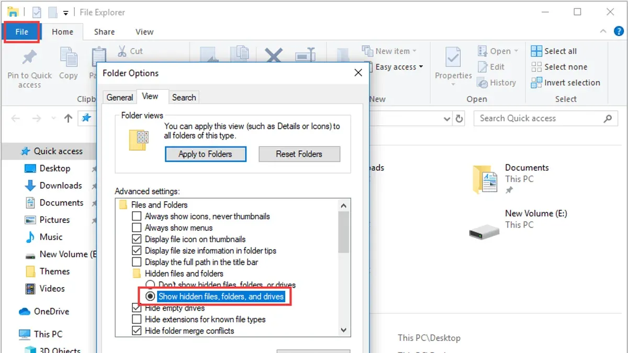Click the Back arrow navigation button
Viewport: 628px width, 353px height.
pyautogui.click(x=16, y=119)
